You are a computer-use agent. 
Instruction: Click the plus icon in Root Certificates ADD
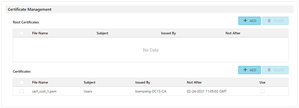coord(245,21)
